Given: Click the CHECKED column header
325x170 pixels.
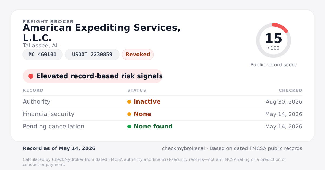Looking at the screenshot, I should point(291,90).
